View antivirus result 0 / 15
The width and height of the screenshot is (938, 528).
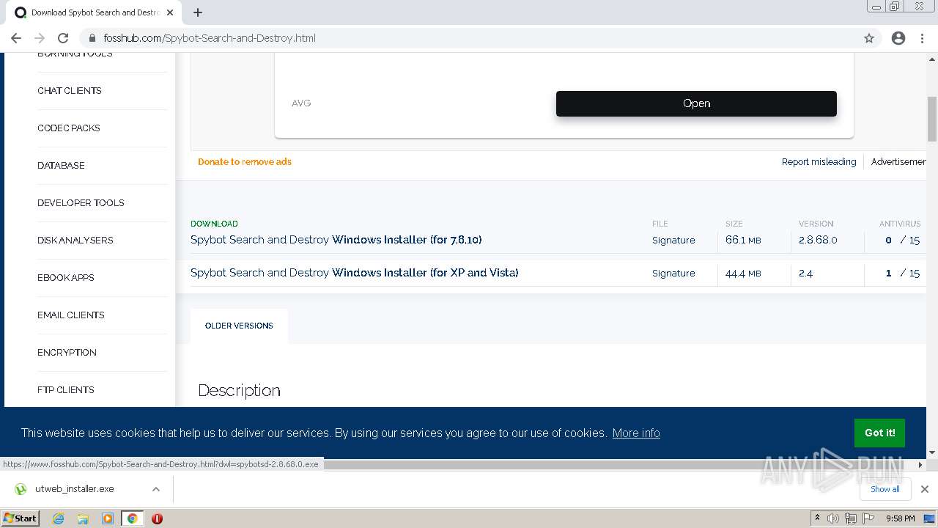pyautogui.click(x=902, y=240)
